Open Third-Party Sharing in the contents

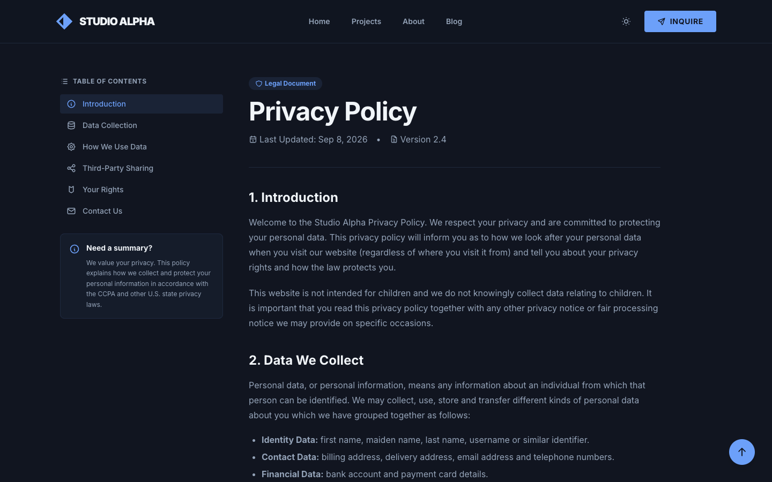(x=142, y=168)
